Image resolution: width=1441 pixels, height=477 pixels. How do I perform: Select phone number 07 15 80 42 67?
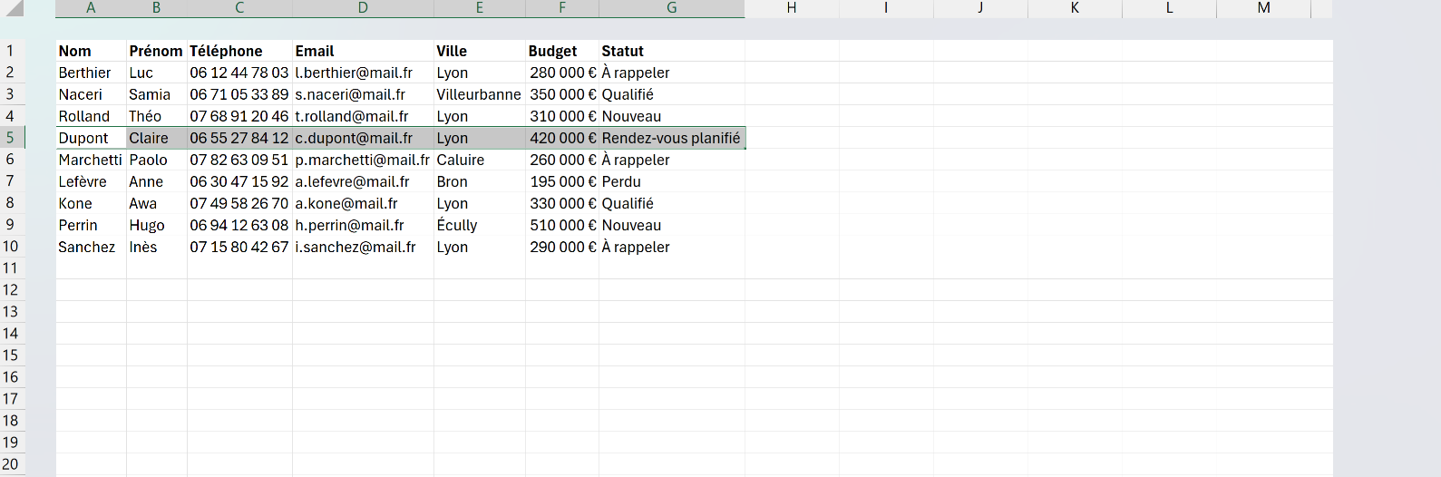pos(239,247)
